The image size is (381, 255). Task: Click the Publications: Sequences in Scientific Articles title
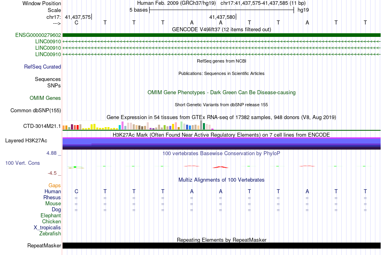point(221,74)
